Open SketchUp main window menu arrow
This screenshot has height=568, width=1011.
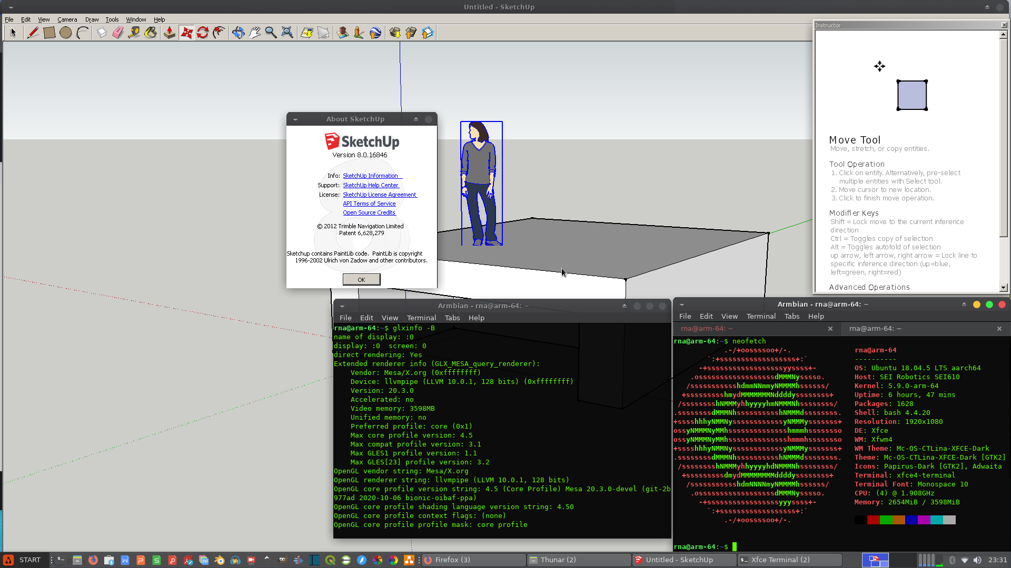click(x=11, y=7)
